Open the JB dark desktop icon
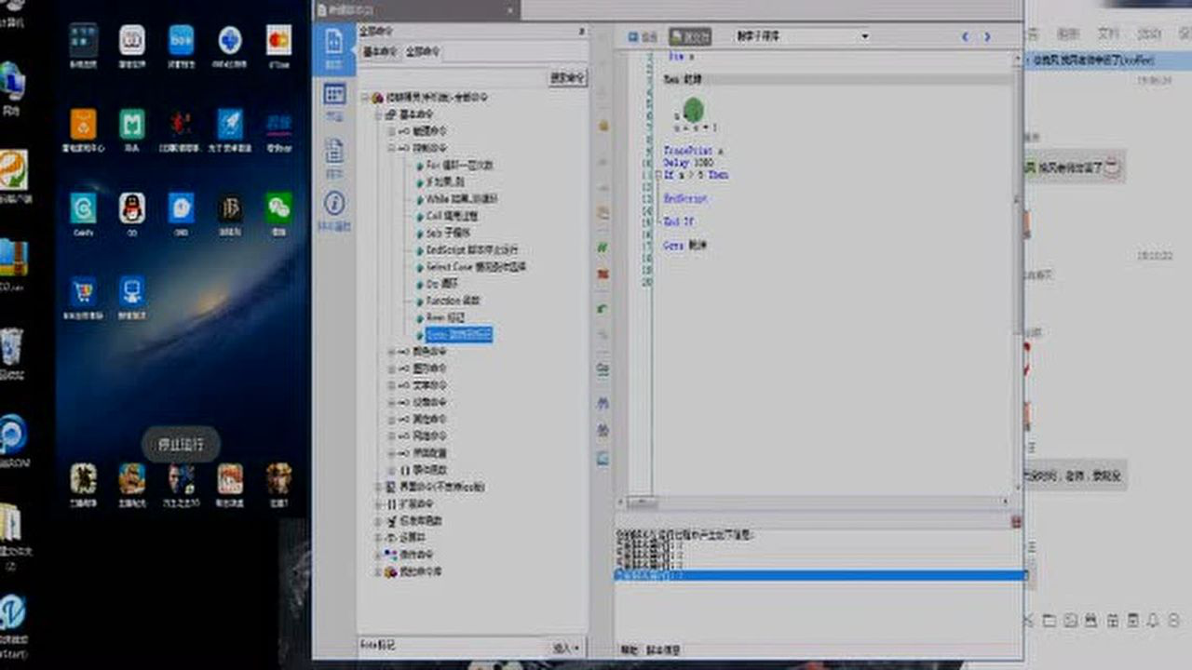Screen dimensions: 1192x670 [230, 208]
